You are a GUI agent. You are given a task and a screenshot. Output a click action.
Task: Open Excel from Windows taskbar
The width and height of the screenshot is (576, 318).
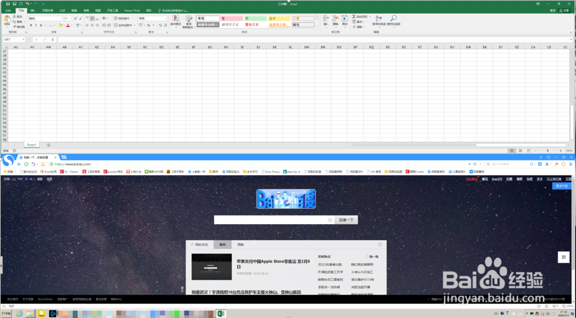pyautogui.click(x=221, y=313)
